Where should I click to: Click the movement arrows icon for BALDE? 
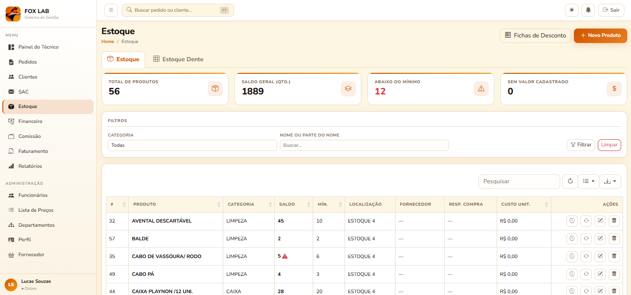(586, 239)
